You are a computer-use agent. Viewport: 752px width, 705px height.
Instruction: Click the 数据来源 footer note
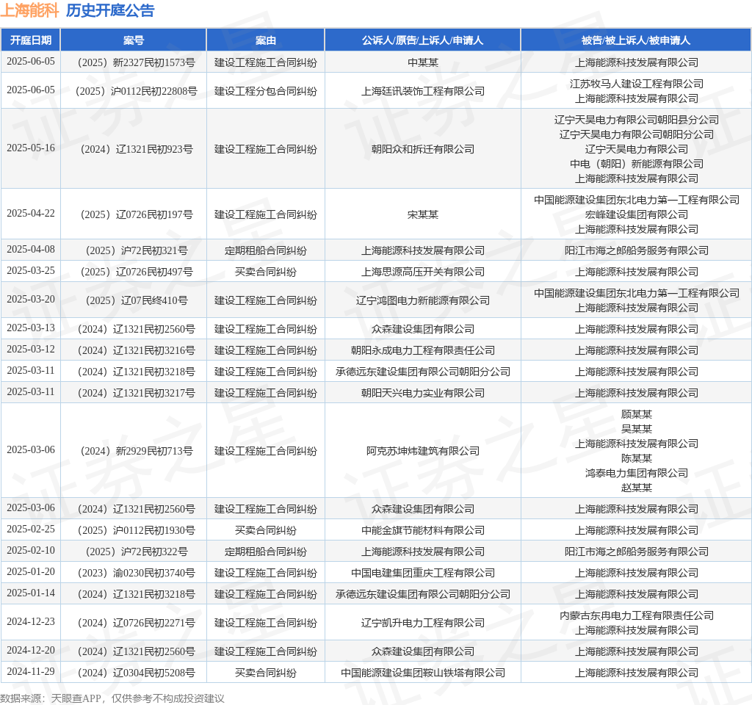click(112, 698)
